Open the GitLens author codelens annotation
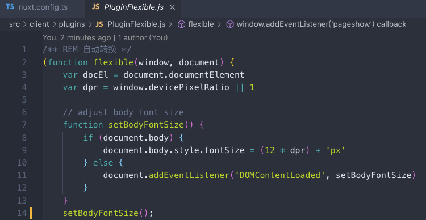This screenshot has height=220, width=426. click(x=105, y=38)
